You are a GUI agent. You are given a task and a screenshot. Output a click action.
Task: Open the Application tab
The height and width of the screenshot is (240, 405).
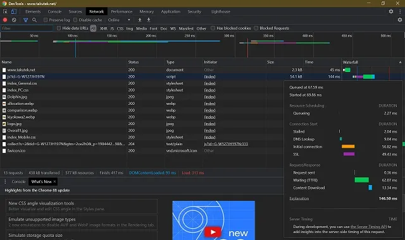coord(171,11)
